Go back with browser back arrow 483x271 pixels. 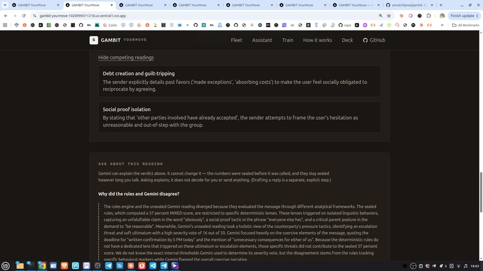coord(6,16)
